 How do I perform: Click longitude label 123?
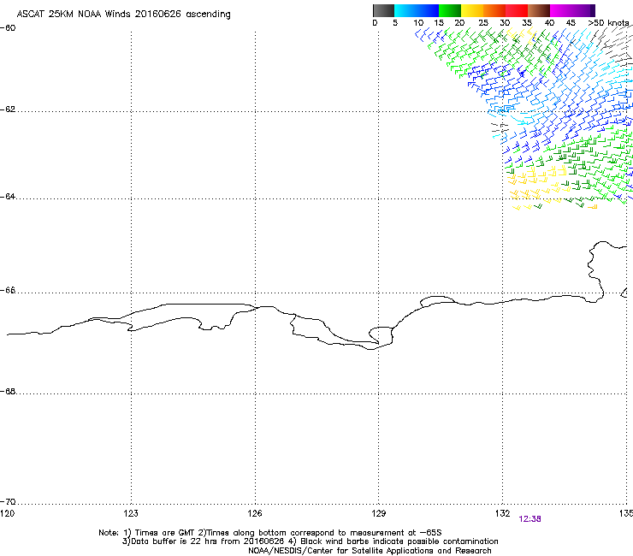coord(131,513)
